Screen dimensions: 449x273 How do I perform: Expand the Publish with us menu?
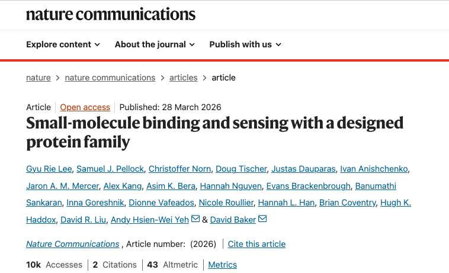[x=245, y=44]
